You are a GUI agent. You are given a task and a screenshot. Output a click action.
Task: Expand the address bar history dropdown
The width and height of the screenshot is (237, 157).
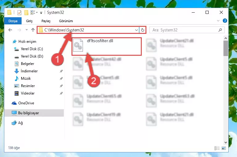tap(136, 30)
